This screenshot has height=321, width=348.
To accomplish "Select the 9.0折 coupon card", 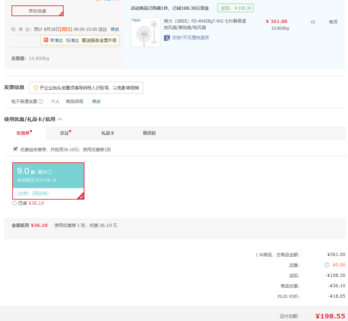I will click(x=49, y=181).
